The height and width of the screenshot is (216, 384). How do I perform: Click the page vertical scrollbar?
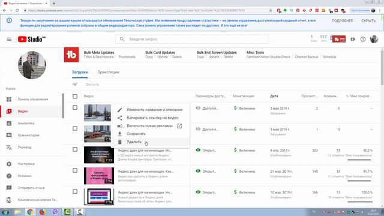click(382, 67)
